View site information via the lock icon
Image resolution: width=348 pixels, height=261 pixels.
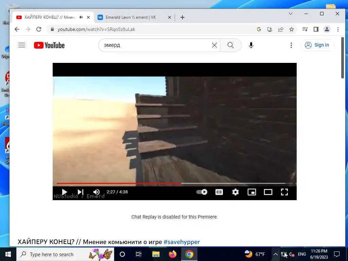coord(52,29)
